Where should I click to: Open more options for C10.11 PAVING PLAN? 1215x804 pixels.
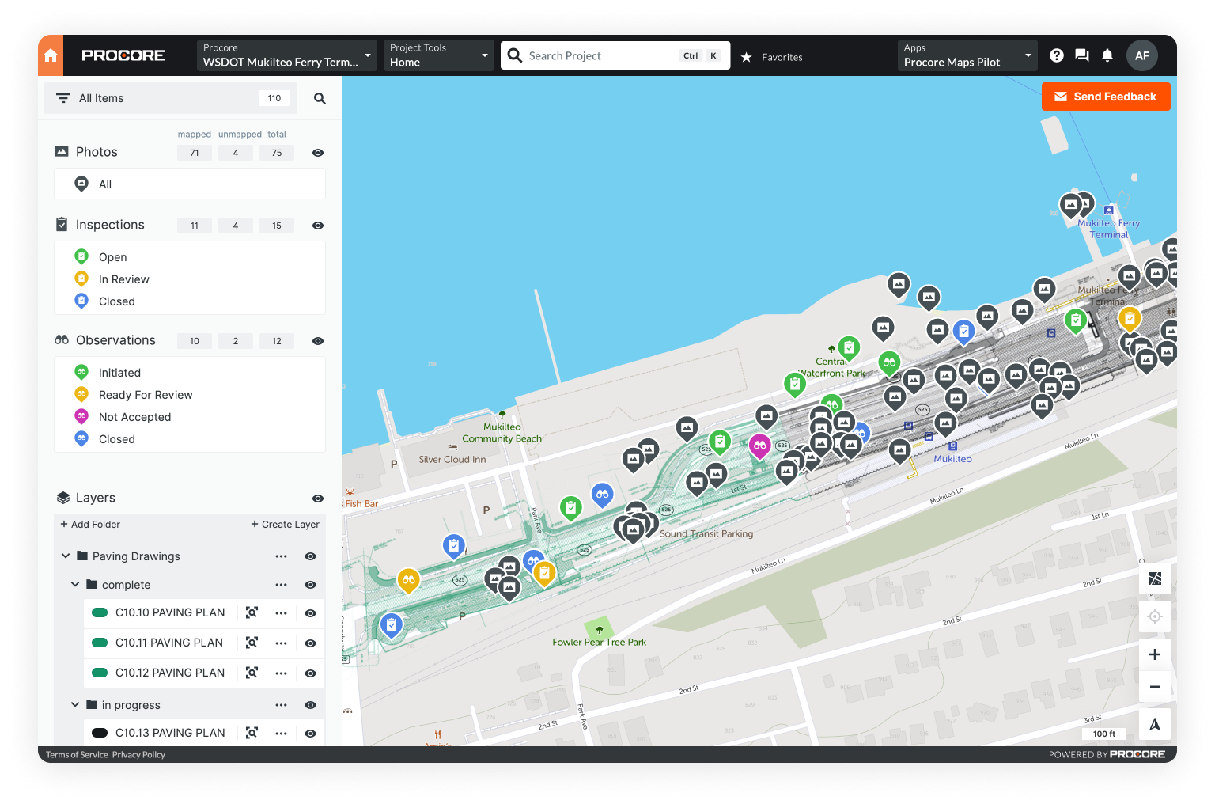(281, 643)
